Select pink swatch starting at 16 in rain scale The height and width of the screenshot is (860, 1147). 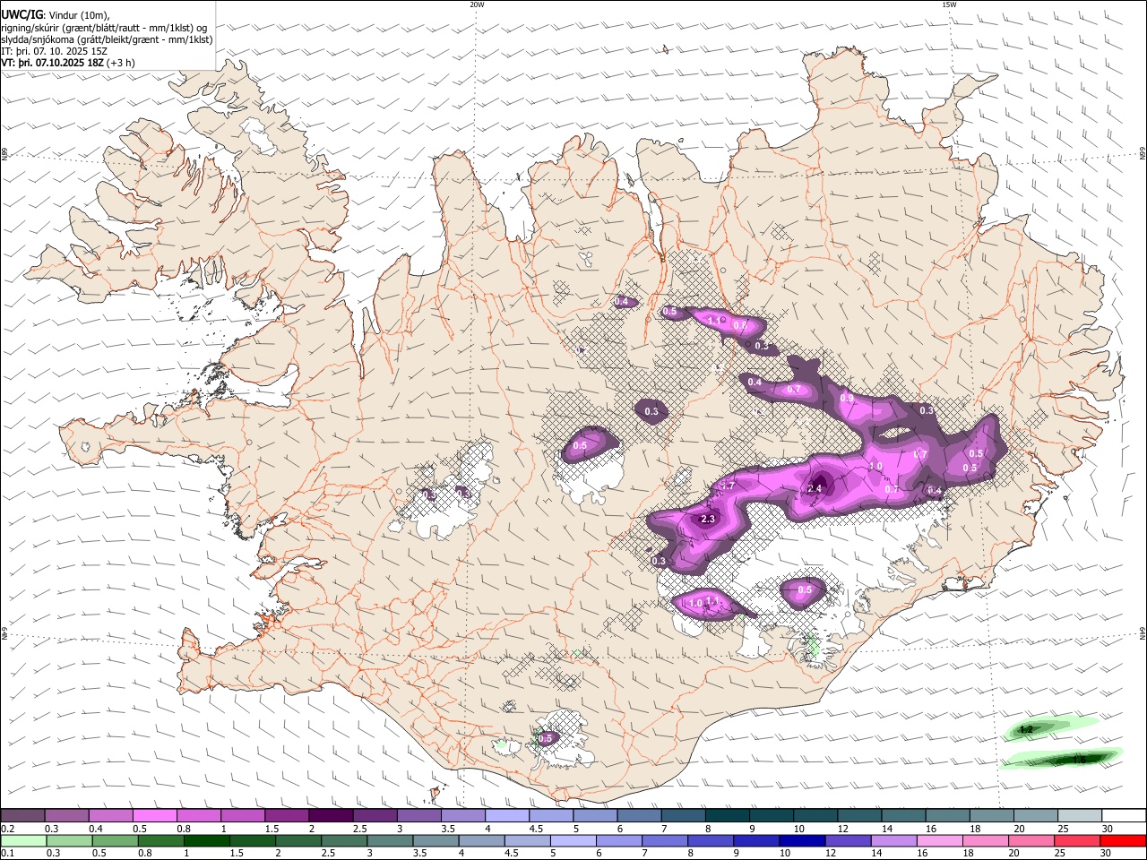tap(940, 840)
